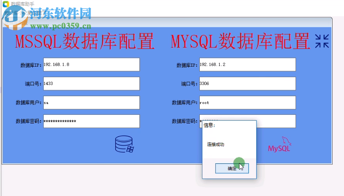
Task: Click the MSSQL 端口号: label
Action: [x=33, y=84]
